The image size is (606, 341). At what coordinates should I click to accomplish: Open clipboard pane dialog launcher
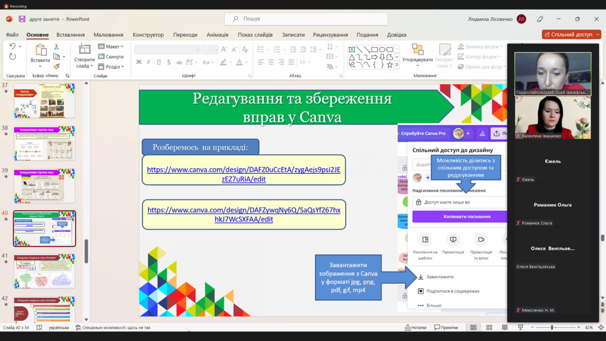pos(67,76)
